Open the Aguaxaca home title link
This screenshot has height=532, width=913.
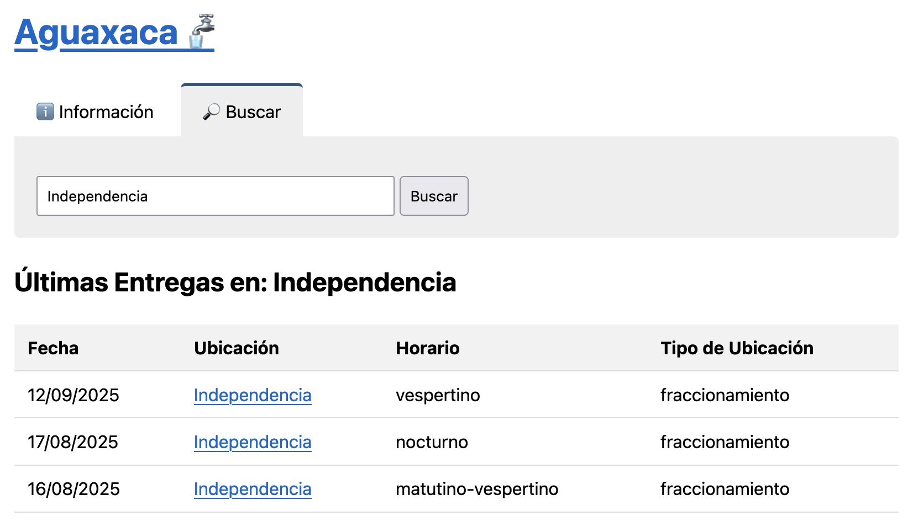[96, 33]
